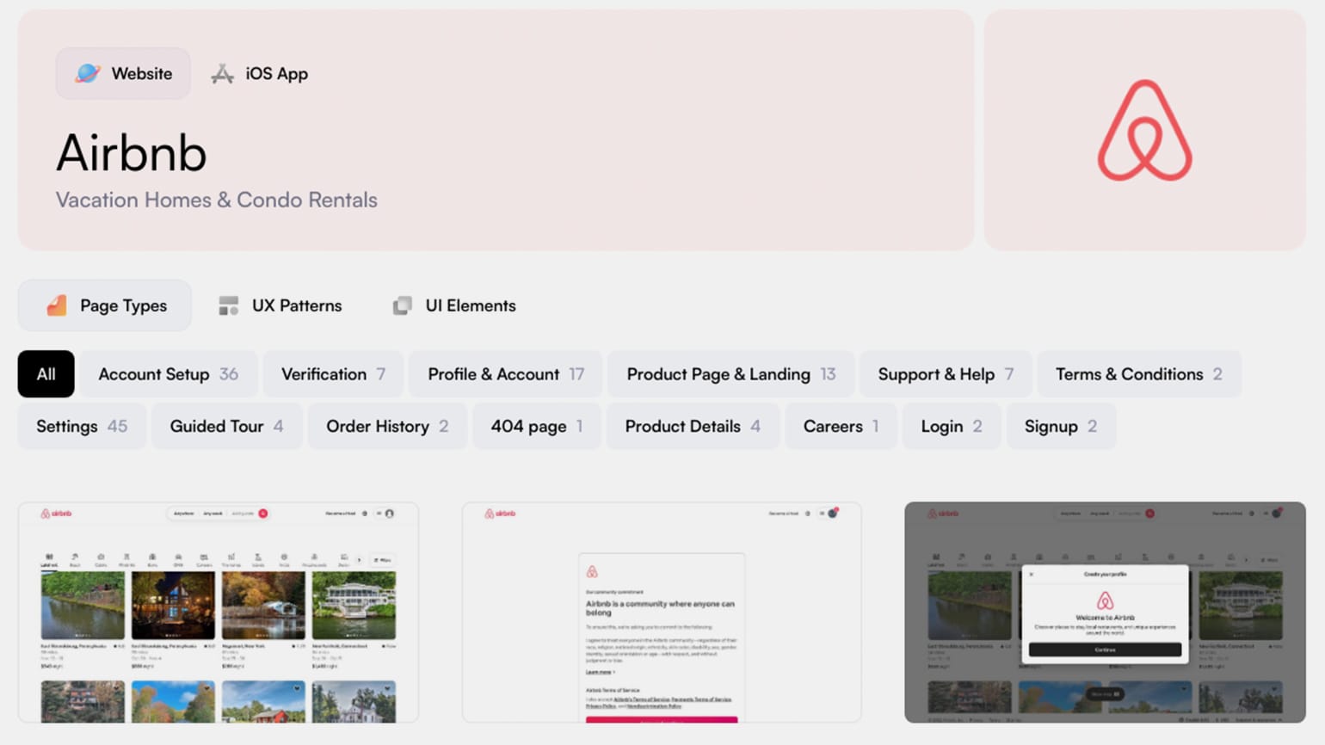Filter by Product Page & Landing

731,373
